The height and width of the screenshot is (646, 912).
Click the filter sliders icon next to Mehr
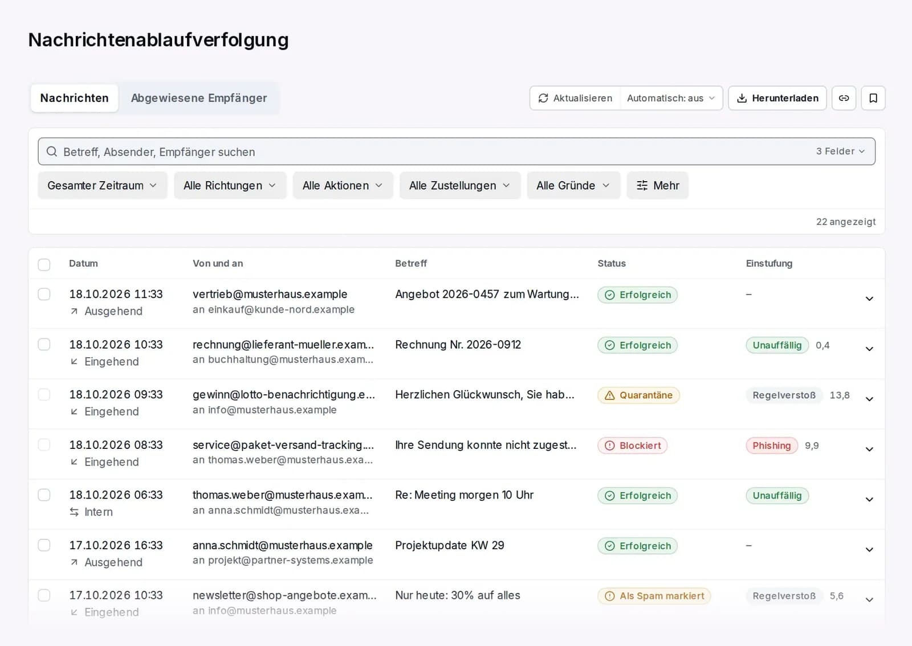pyautogui.click(x=642, y=186)
